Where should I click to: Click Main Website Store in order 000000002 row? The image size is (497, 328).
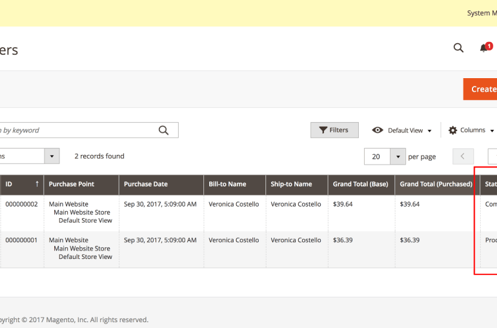82,212
